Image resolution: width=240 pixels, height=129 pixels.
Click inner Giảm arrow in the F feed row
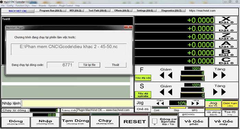(170, 75)
